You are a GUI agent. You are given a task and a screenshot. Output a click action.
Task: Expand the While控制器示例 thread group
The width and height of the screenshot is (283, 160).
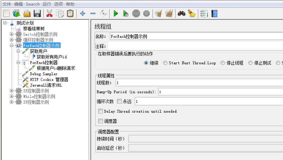(12, 96)
